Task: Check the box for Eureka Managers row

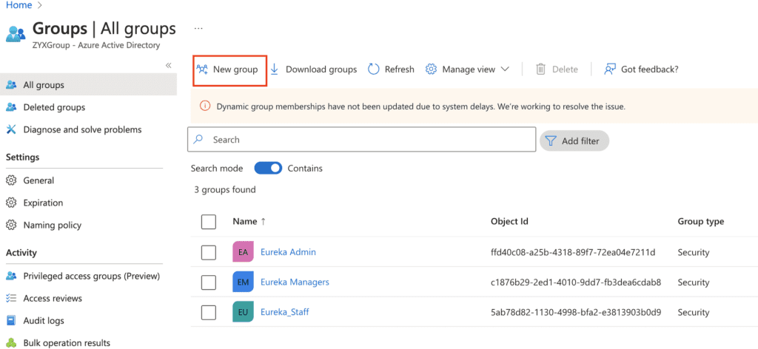Action: [x=208, y=282]
